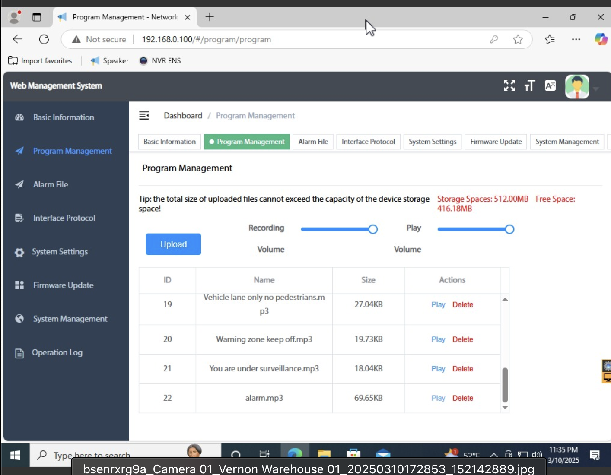Open a new browser tab
The height and width of the screenshot is (475, 611).
tap(210, 17)
